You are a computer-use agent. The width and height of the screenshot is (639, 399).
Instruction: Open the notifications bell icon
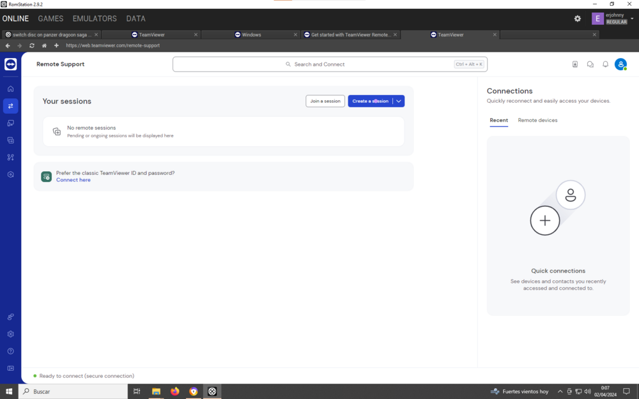click(605, 64)
